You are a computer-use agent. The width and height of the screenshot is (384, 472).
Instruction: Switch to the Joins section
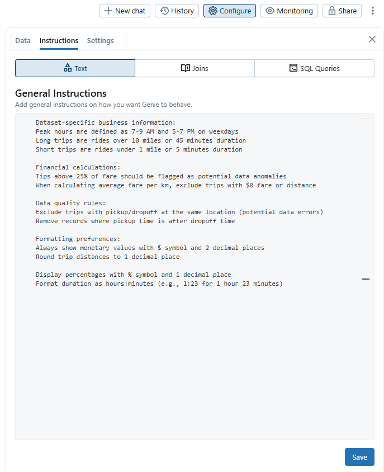tap(195, 68)
